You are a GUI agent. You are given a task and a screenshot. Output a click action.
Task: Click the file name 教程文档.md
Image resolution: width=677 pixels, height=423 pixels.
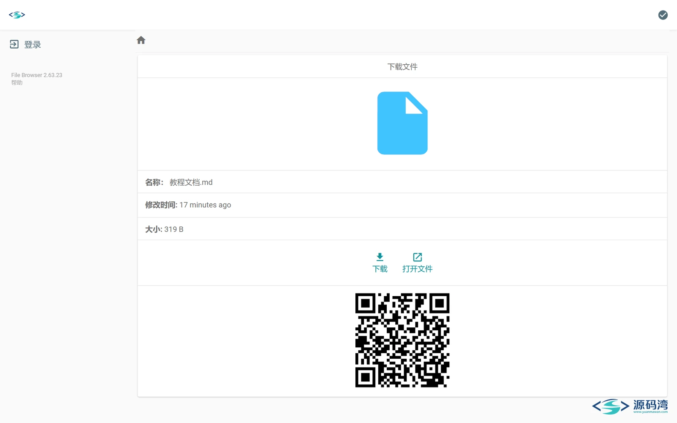191,182
